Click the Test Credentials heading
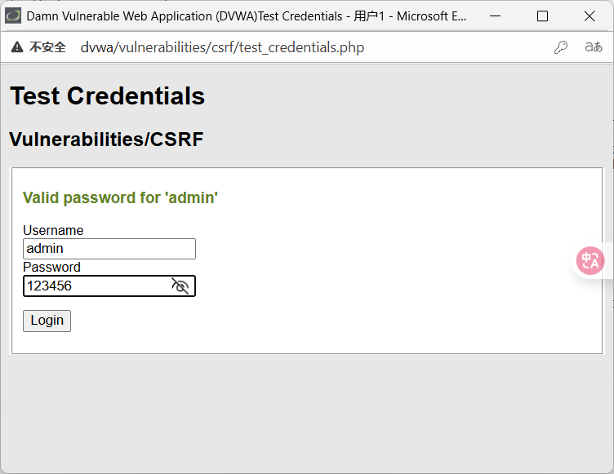 pos(107,96)
